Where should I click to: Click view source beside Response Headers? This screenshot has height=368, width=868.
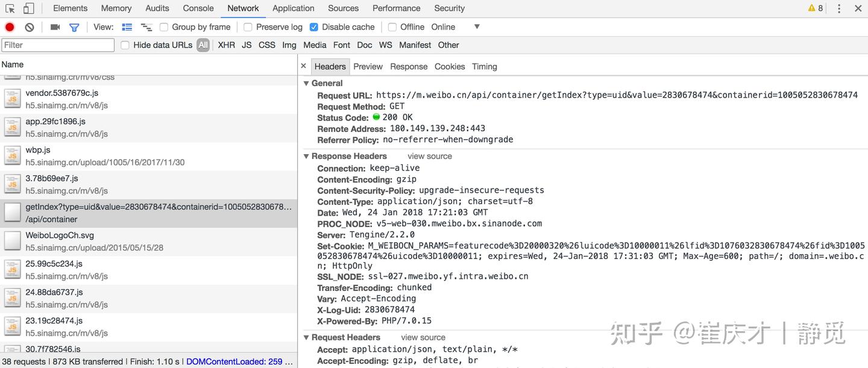coord(429,156)
